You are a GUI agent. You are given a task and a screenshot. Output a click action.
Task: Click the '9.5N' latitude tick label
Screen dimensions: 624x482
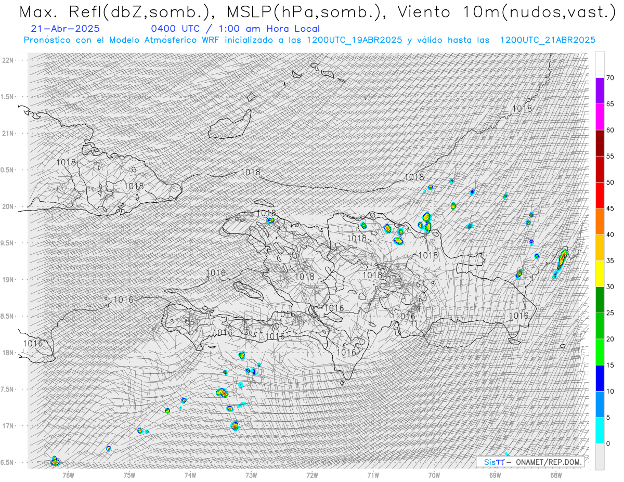point(8,243)
